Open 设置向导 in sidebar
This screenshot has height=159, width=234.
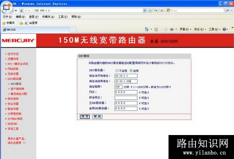13,59
